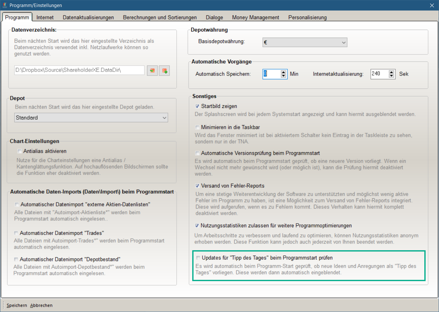Click the folder icon with green arrow

(152, 70)
